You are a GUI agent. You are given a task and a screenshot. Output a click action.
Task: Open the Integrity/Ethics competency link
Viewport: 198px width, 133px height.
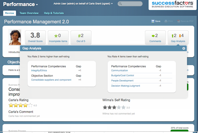tap(40, 71)
